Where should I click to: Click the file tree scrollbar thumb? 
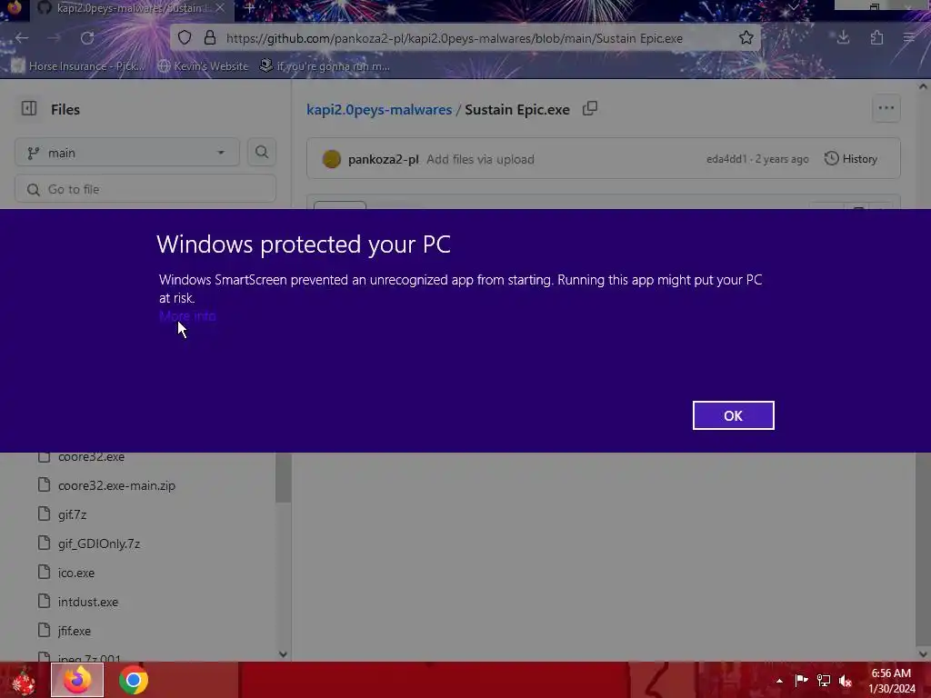point(284,477)
